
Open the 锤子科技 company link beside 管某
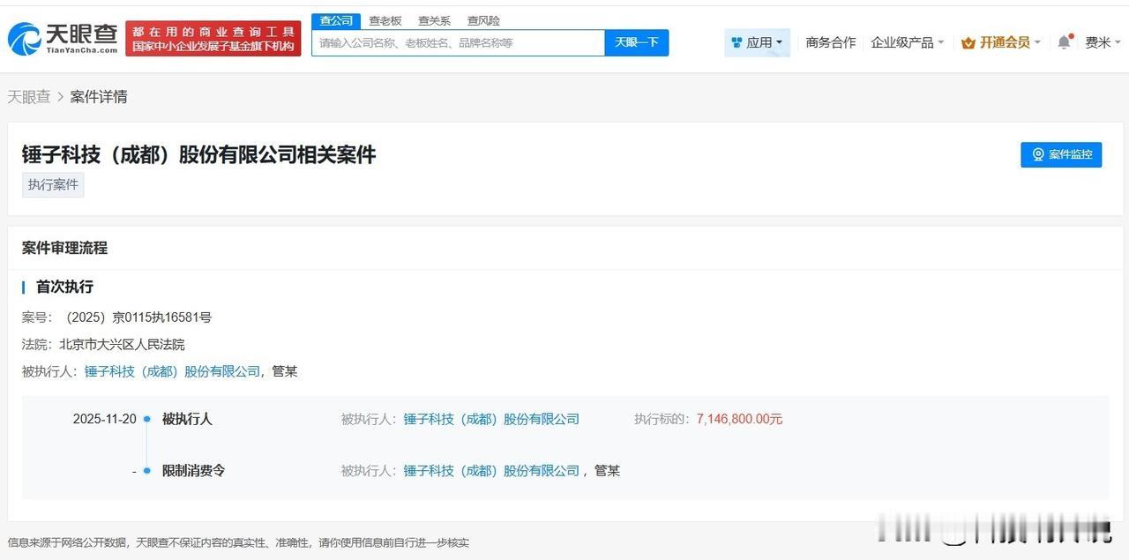click(x=173, y=372)
